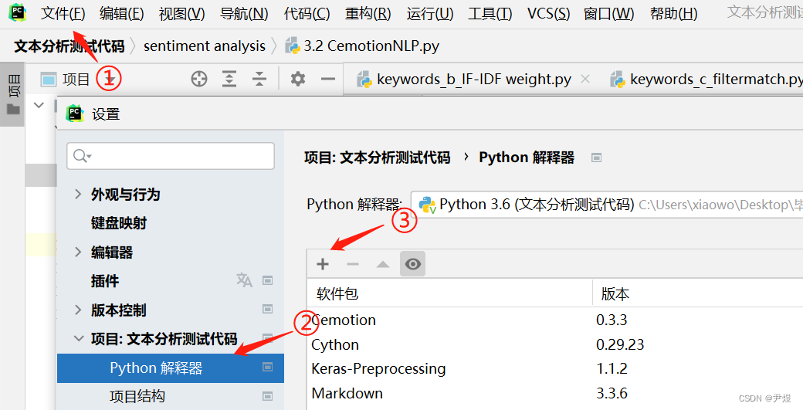Viewport: 803px width, 410px height.
Task: Switch to keywords_c_filtermatch.py tab
Action: pos(707,80)
